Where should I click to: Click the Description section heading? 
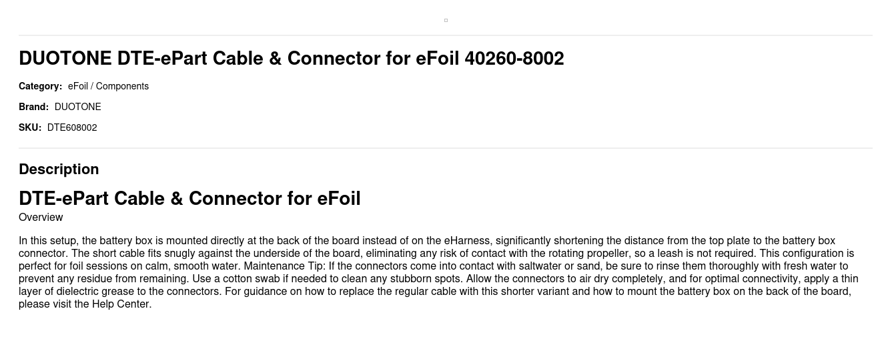coord(59,169)
